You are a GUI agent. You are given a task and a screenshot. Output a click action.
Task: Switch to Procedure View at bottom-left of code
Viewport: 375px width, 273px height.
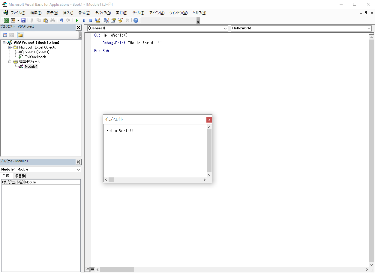(x=87, y=269)
